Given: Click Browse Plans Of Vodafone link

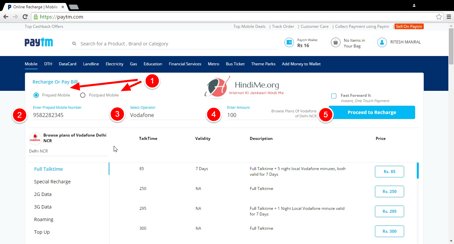Looking at the screenshot, I should click(294, 114).
